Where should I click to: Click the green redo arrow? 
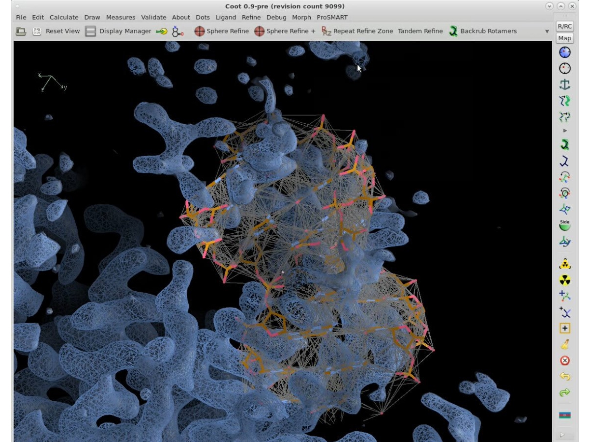565,392
